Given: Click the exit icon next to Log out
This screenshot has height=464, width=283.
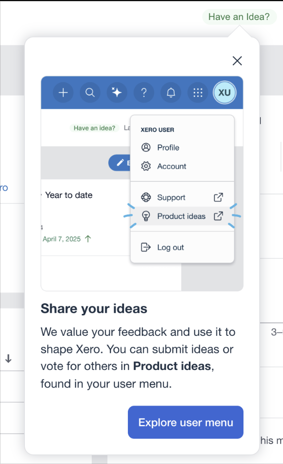Looking at the screenshot, I should [x=146, y=247].
